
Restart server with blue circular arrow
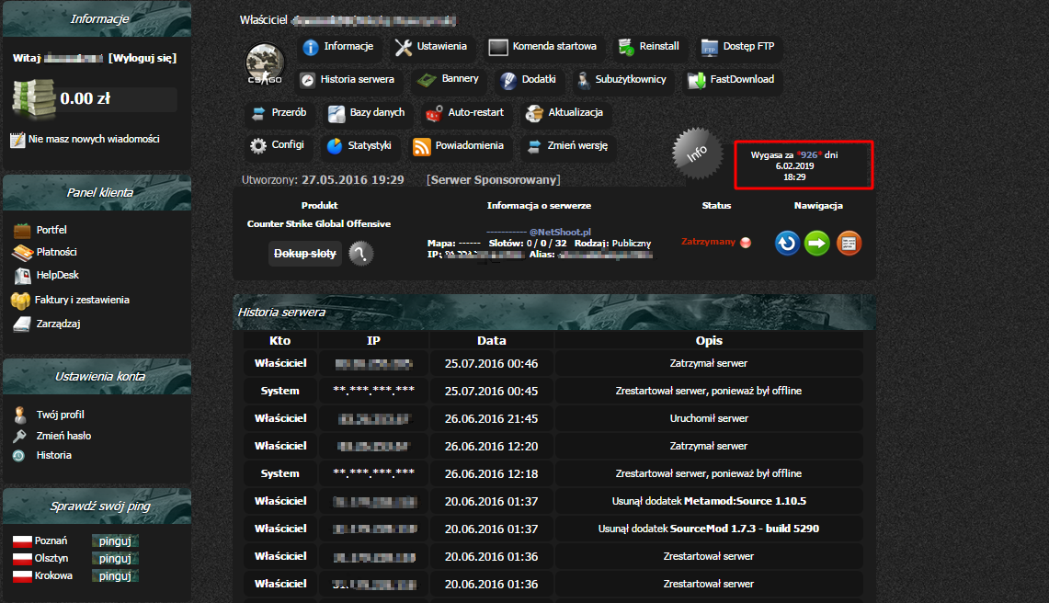pyautogui.click(x=787, y=243)
